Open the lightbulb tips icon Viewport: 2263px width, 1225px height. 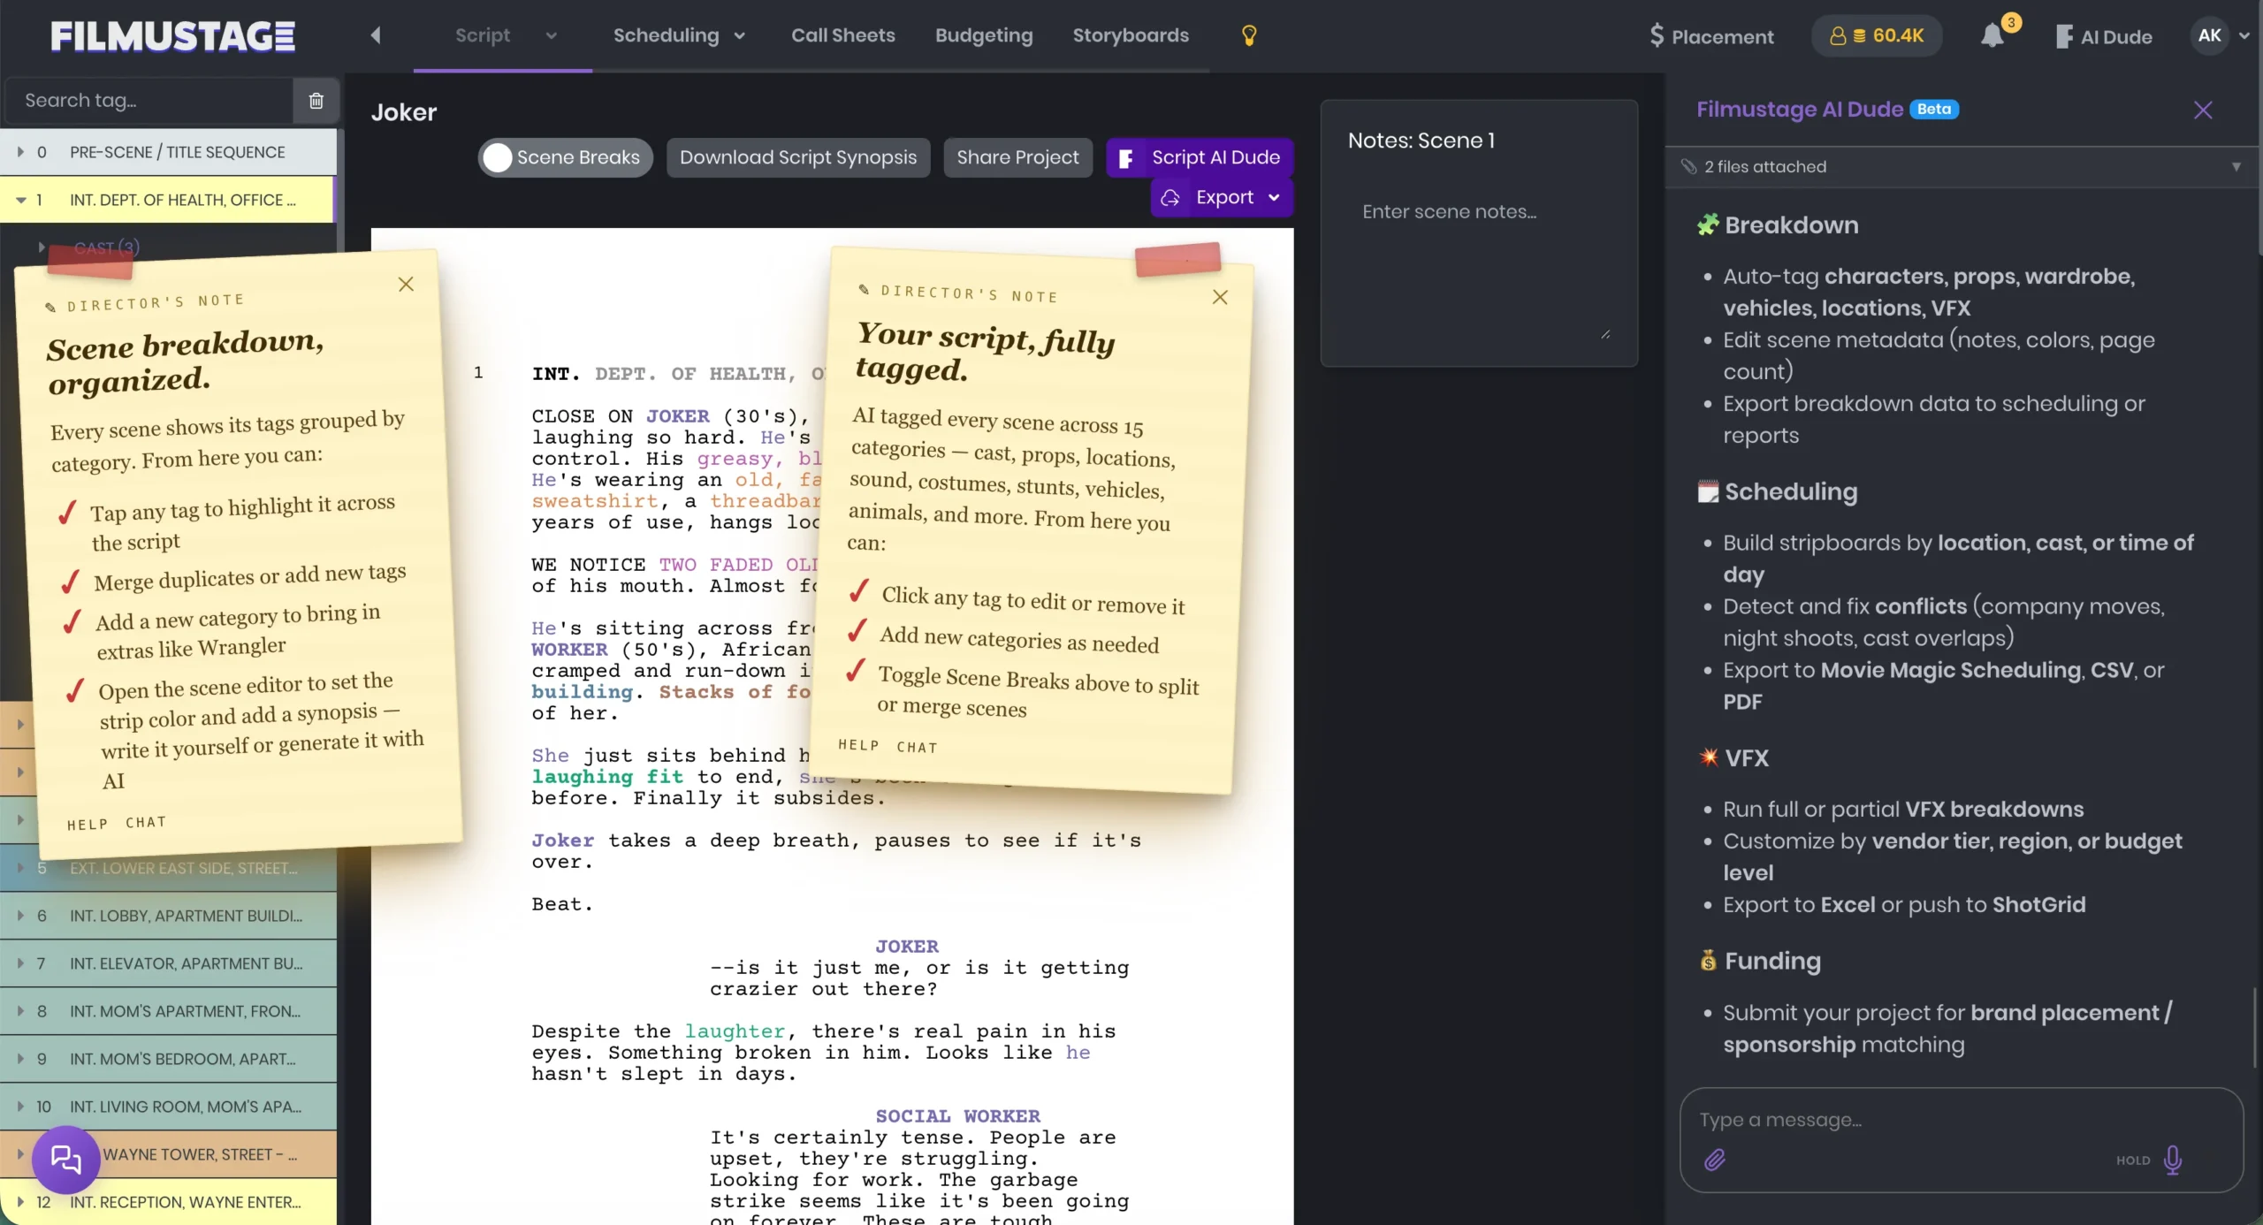point(1249,35)
